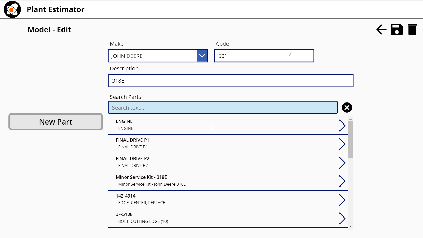423x238 pixels.
Task: Clear the parts search with the X icon
Action: coord(347,108)
